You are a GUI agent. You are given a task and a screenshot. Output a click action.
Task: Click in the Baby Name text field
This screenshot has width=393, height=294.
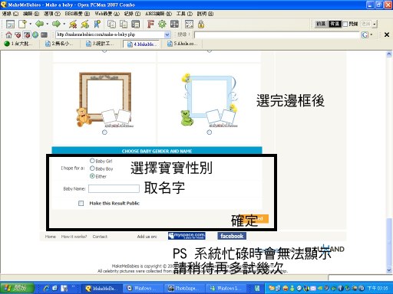[114, 188]
